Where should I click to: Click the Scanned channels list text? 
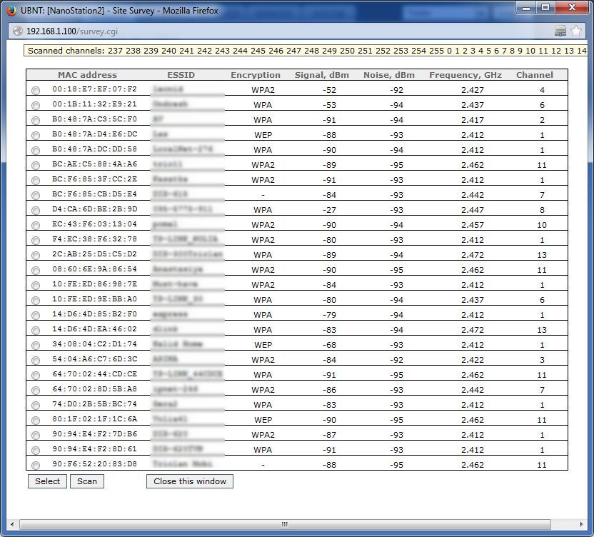tap(307, 51)
